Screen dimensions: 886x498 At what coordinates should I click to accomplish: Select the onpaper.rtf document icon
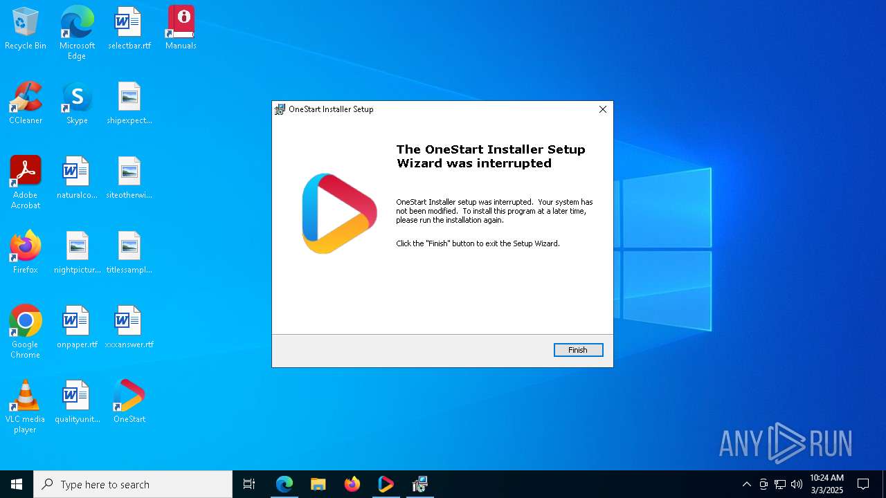click(77, 327)
